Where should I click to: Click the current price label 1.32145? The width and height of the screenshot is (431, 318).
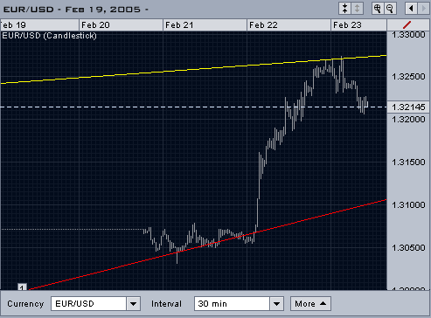(x=408, y=107)
